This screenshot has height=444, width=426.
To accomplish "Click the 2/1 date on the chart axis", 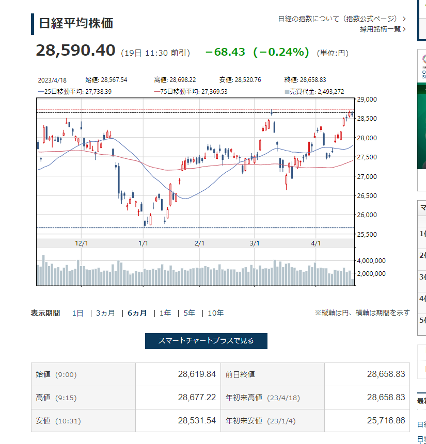I will (199, 243).
